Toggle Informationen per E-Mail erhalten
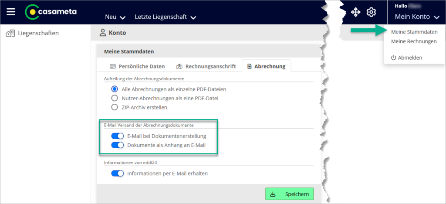This screenshot has height=204, width=446. pos(118,173)
